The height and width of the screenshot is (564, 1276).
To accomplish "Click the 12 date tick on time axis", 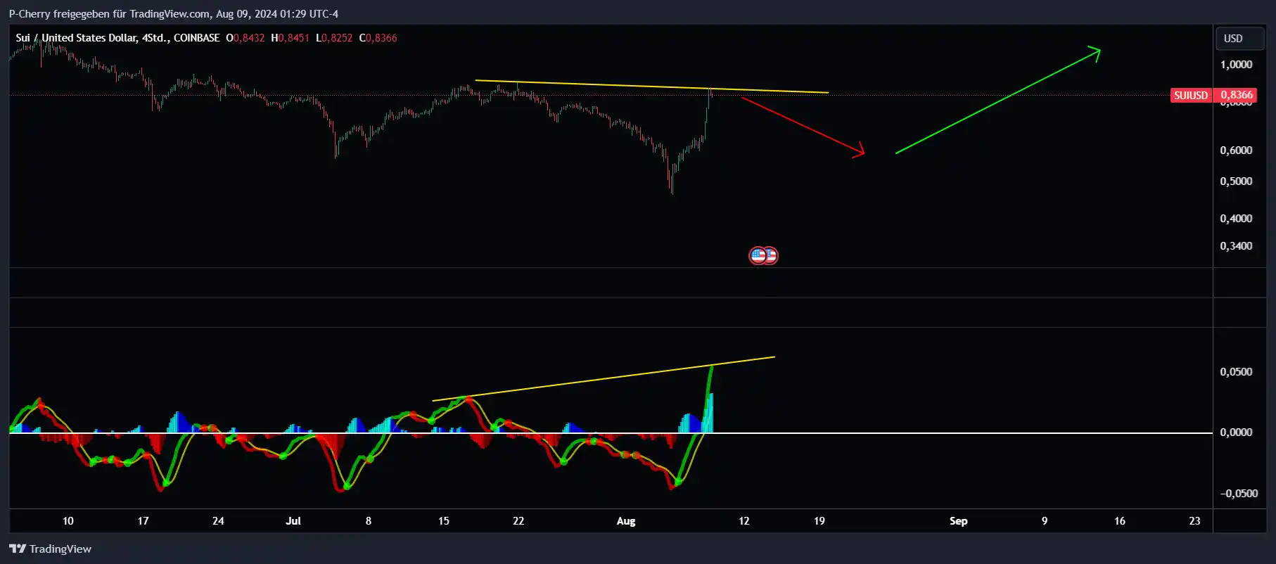I will [744, 521].
